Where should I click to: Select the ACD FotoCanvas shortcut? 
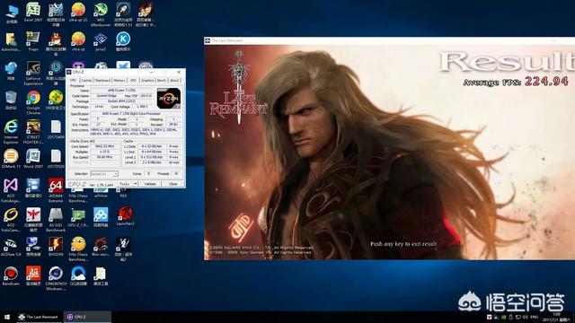[x=11, y=220]
